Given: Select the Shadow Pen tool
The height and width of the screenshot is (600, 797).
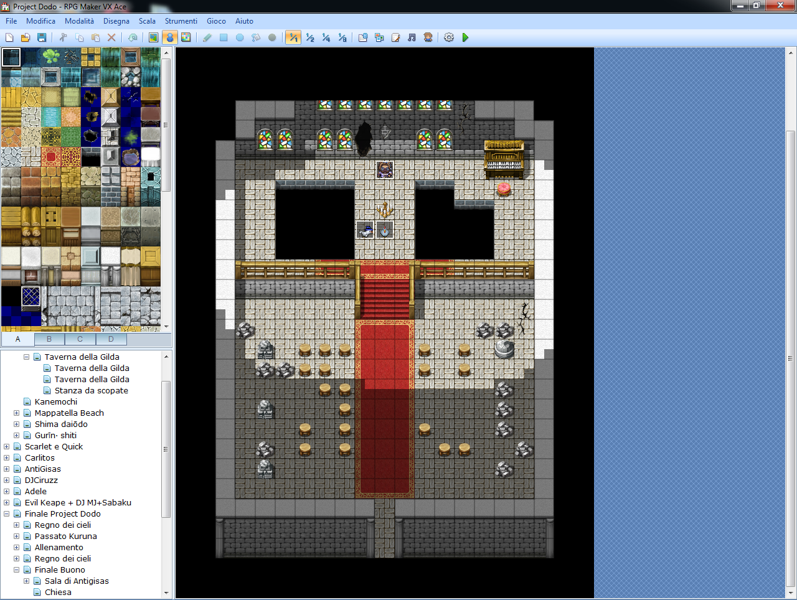Looking at the screenshot, I should click(272, 37).
